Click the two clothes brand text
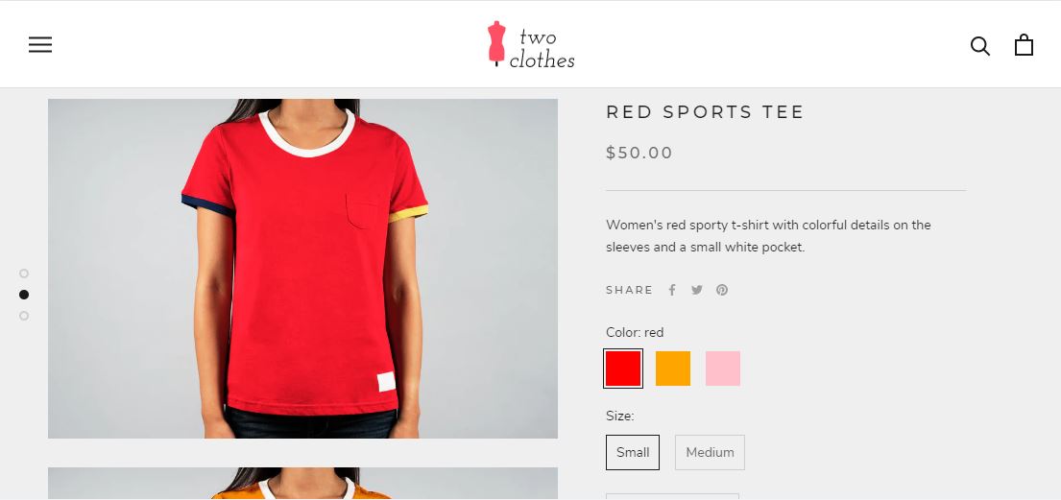Viewport: 1061px width, 500px height. click(x=542, y=48)
